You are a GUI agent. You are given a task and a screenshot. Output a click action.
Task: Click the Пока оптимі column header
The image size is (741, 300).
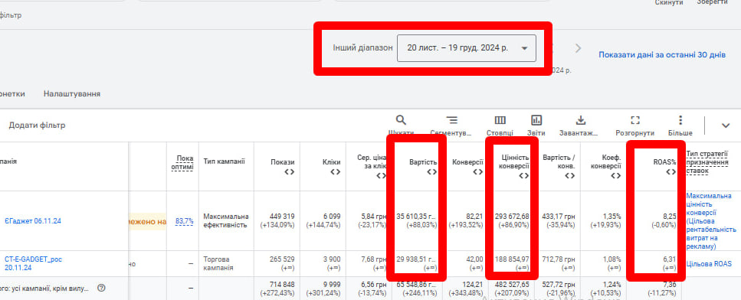tap(182, 162)
